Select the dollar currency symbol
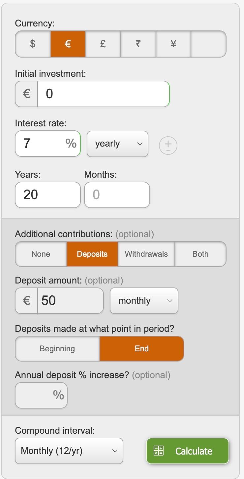The image size is (244, 479). coord(33,44)
